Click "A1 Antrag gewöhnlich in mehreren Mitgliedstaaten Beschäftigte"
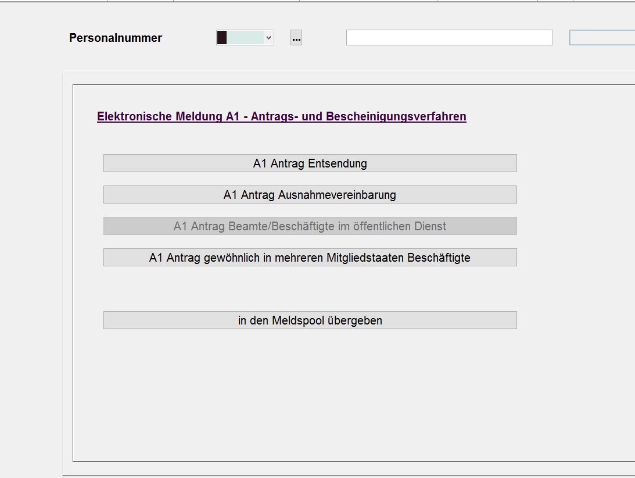This screenshot has width=635, height=478. click(310, 257)
